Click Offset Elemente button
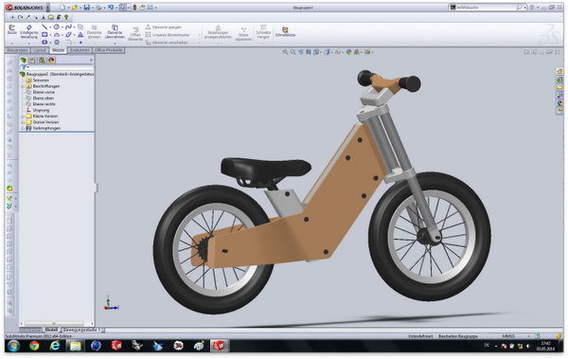 (135, 34)
